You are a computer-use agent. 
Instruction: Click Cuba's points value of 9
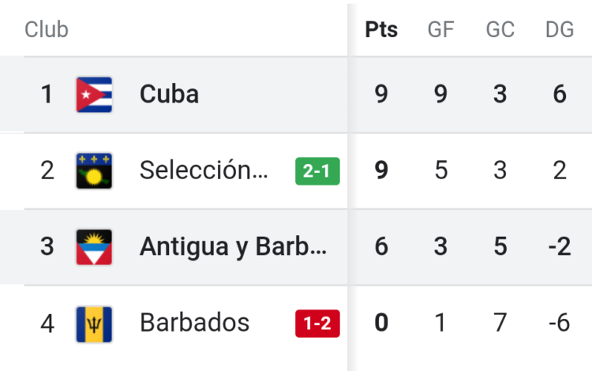[x=381, y=95]
